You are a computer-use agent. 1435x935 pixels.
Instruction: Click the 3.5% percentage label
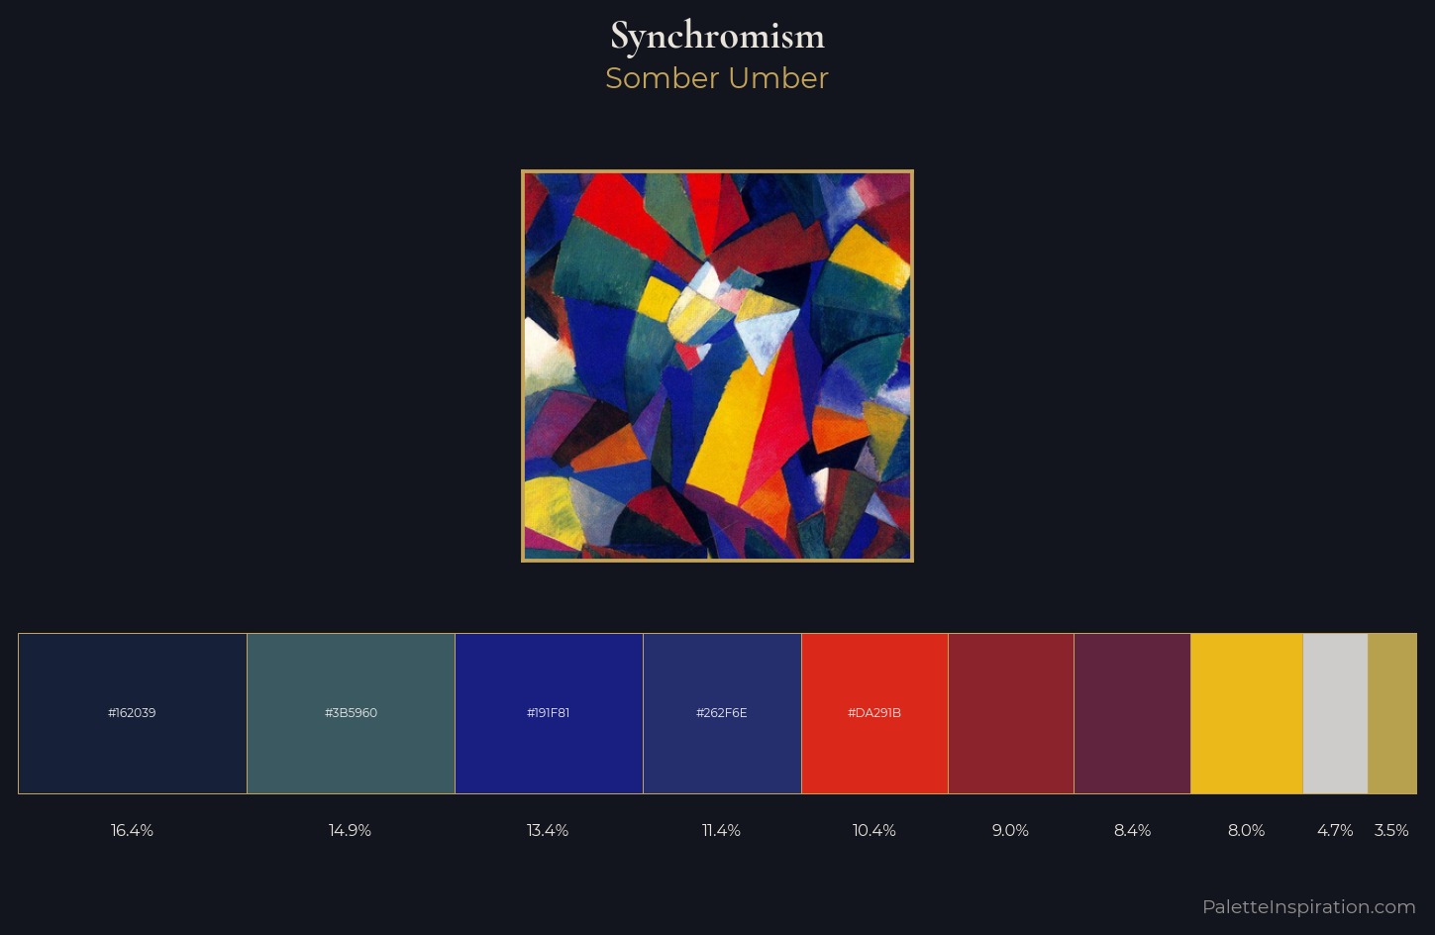(1391, 830)
